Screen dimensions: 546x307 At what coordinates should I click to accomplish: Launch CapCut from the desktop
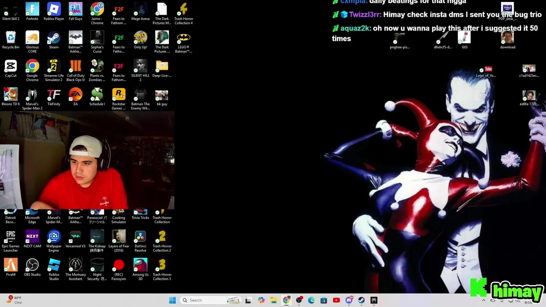(x=11, y=69)
